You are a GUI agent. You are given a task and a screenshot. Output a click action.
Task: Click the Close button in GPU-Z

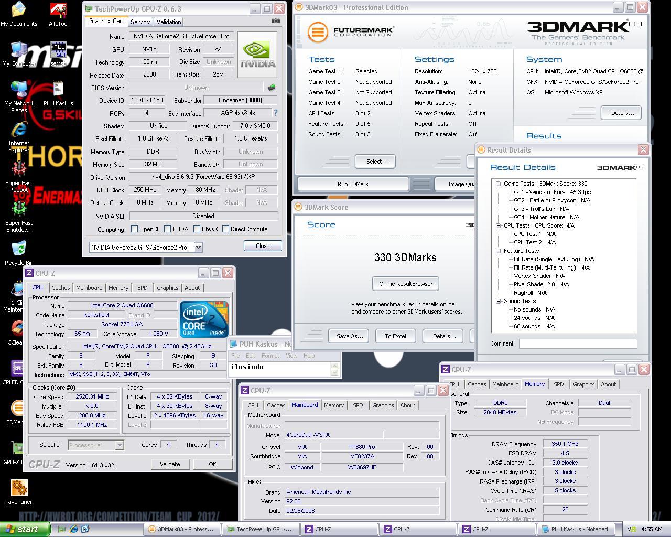[263, 246]
